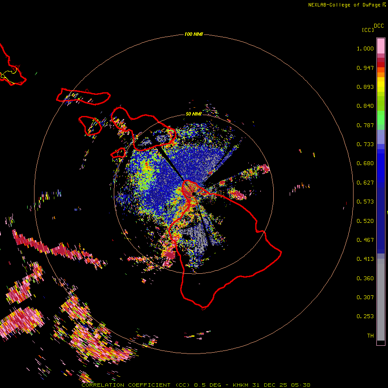Click the 0.253 scale value
The width and height of the screenshot is (388, 388).
click(x=365, y=316)
